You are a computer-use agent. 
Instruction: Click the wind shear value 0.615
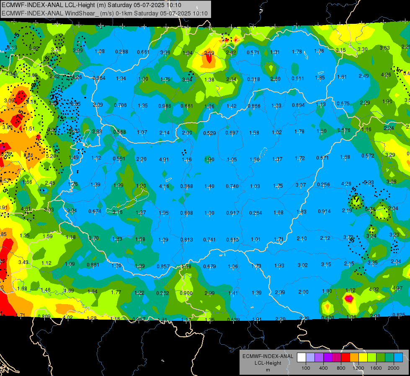pos(232,240)
